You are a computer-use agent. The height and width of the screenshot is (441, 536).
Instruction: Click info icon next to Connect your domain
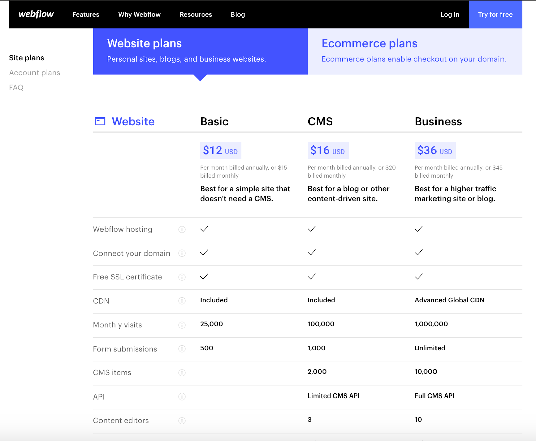(182, 253)
